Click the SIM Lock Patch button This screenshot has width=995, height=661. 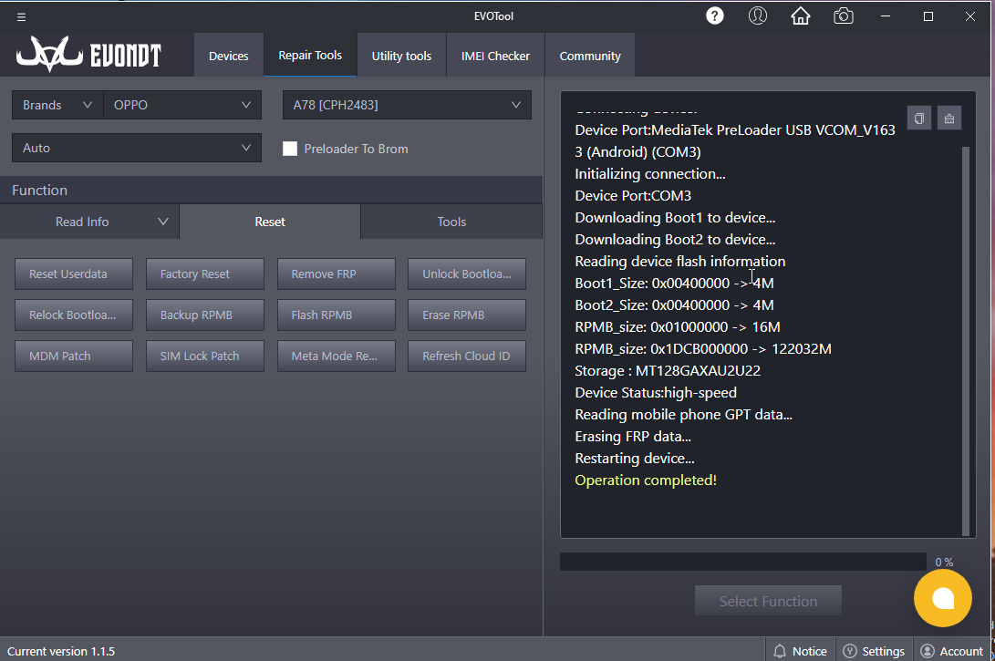pos(205,356)
